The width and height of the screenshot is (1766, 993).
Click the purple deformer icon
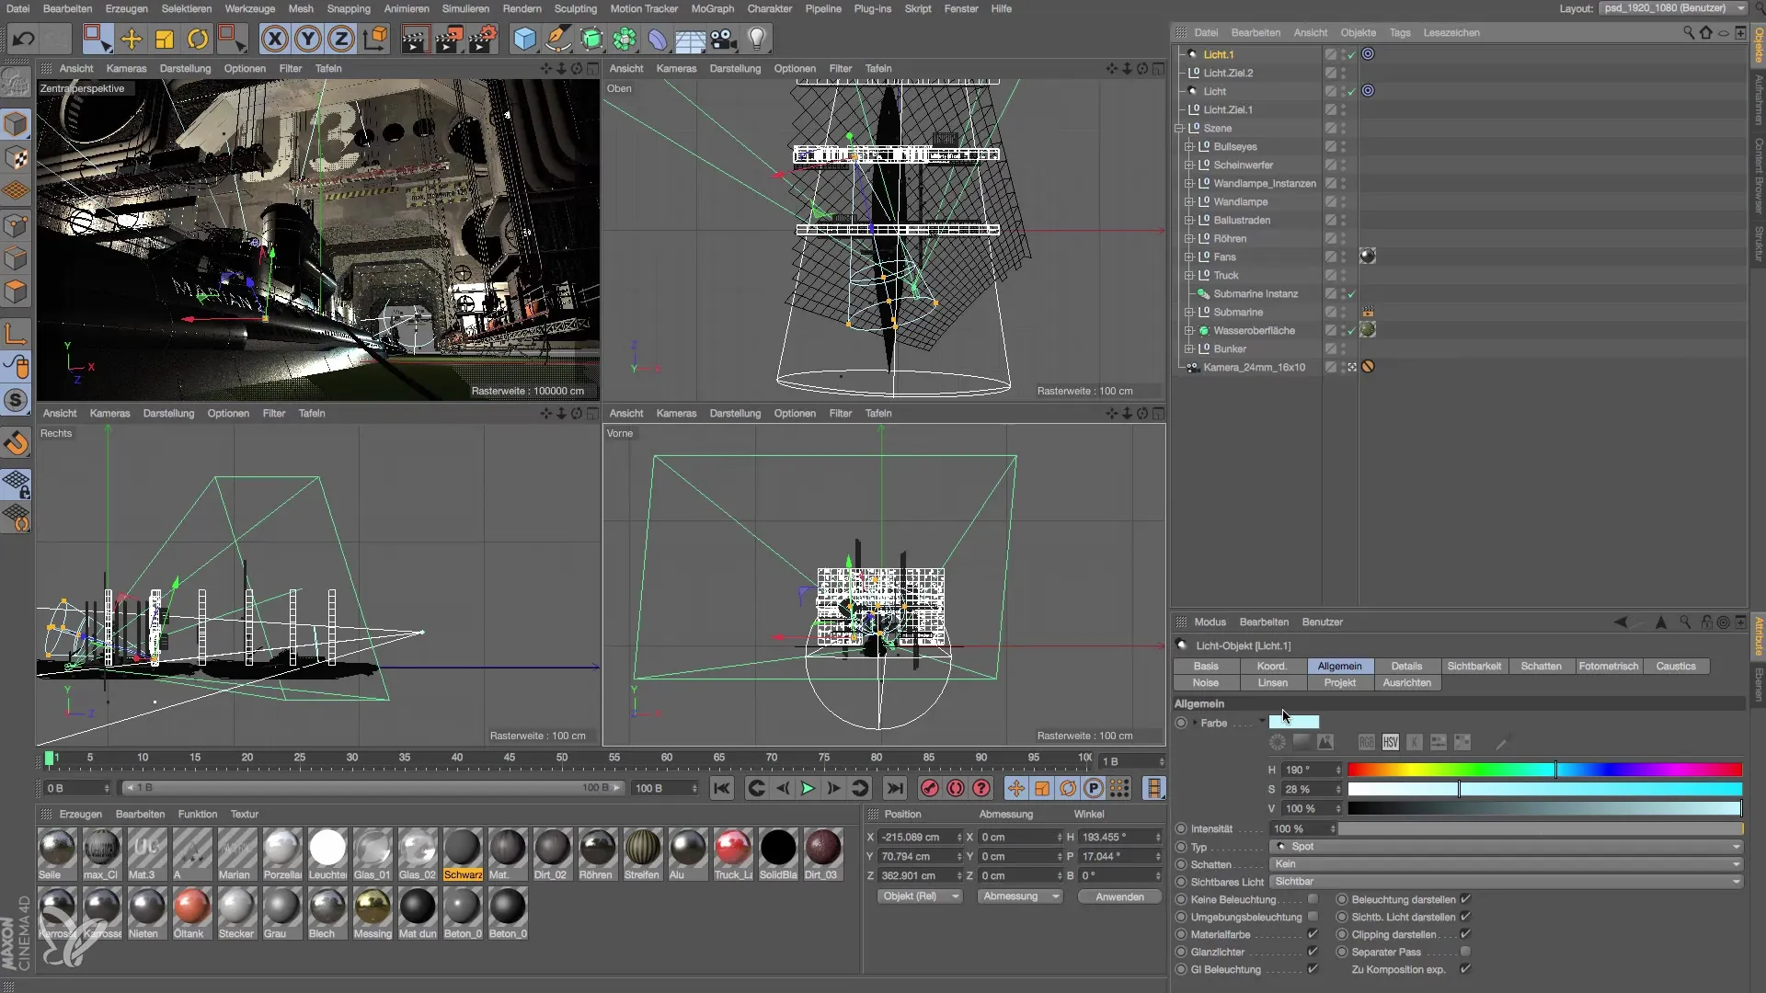[x=657, y=39]
